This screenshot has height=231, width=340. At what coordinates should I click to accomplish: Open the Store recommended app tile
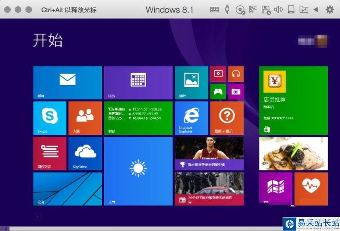click(293, 100)
